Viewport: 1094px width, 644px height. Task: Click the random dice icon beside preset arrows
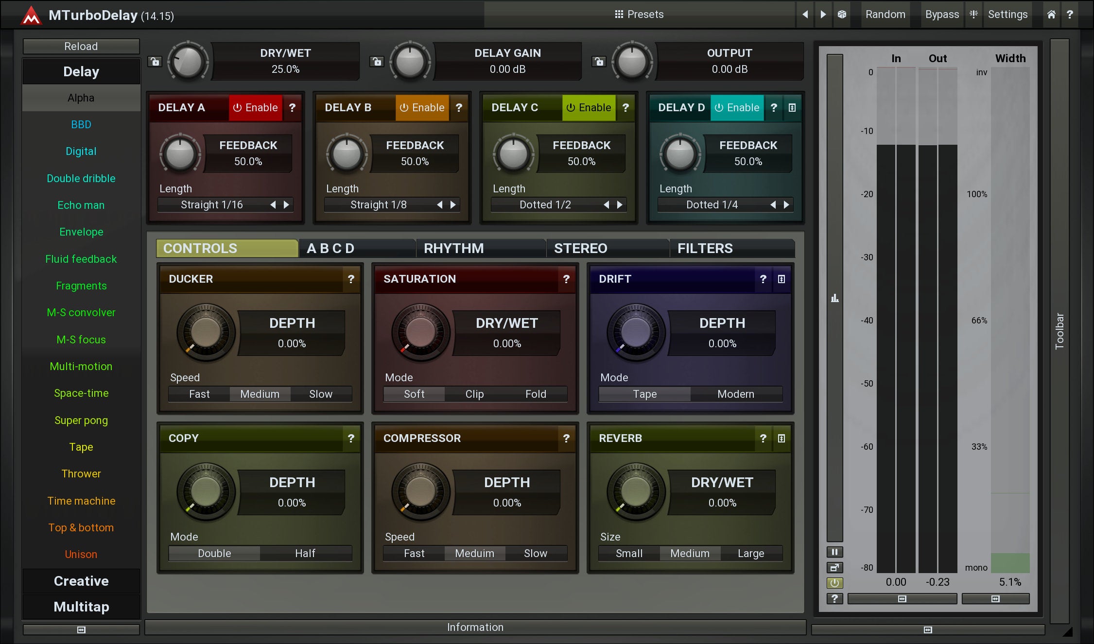click(x=842, y=15)
